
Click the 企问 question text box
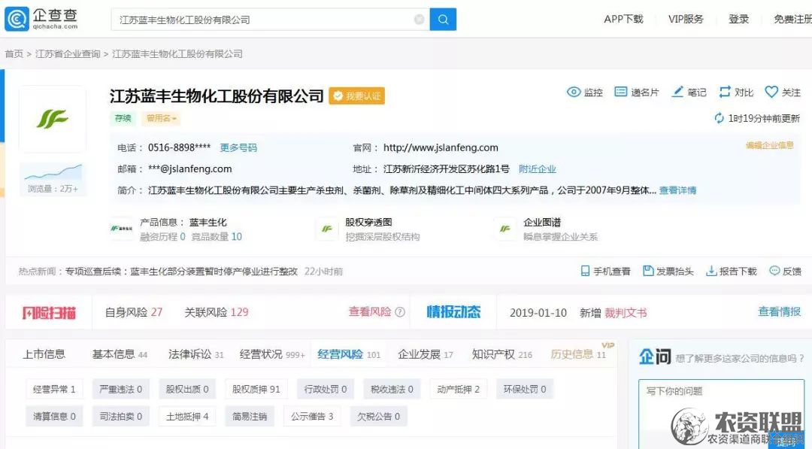click(721, 413)
